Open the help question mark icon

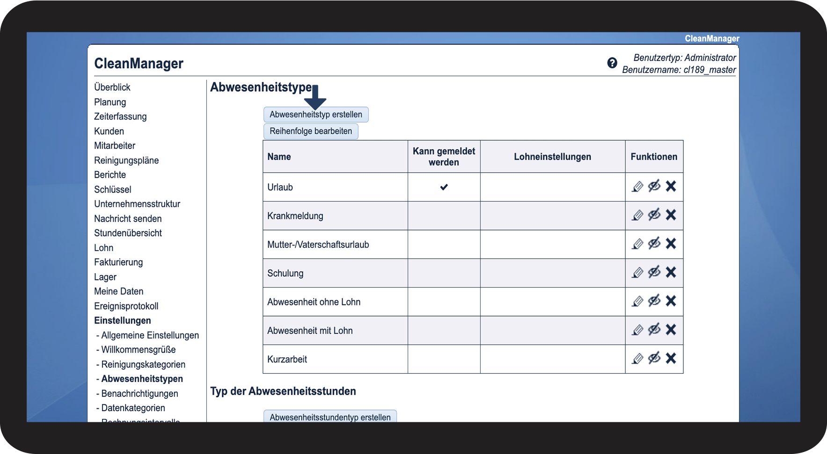pos(612,63)
